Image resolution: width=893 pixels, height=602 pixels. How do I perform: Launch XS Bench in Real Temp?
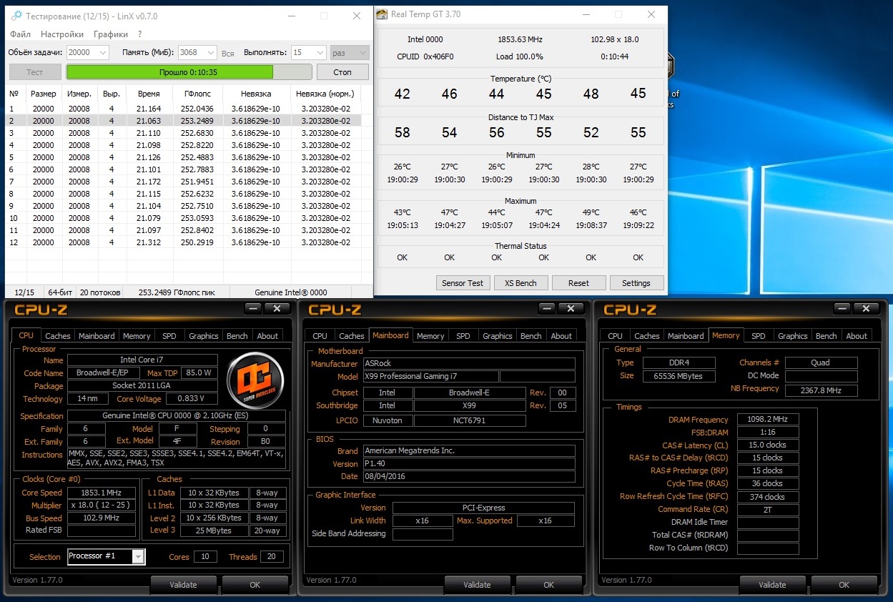(x=521, y=282)
